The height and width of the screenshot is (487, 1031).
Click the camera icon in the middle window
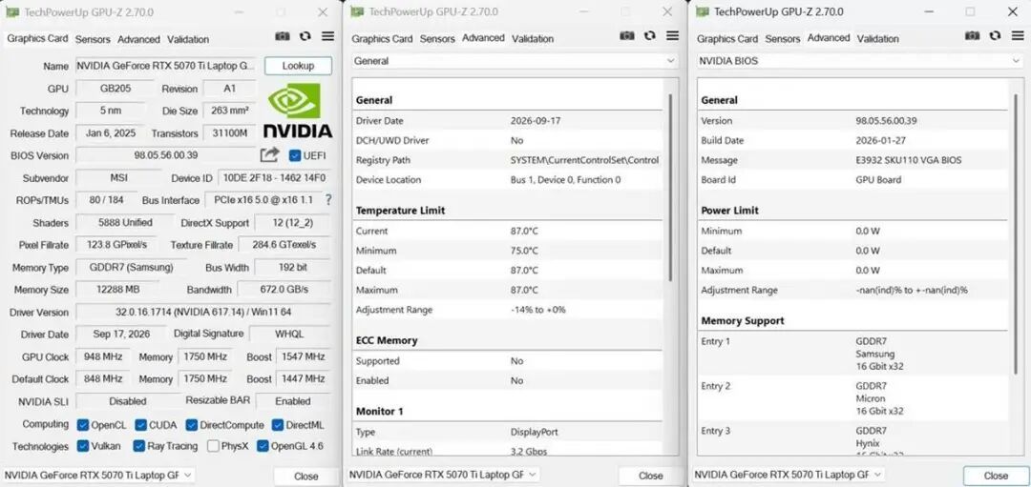(626, 35)
